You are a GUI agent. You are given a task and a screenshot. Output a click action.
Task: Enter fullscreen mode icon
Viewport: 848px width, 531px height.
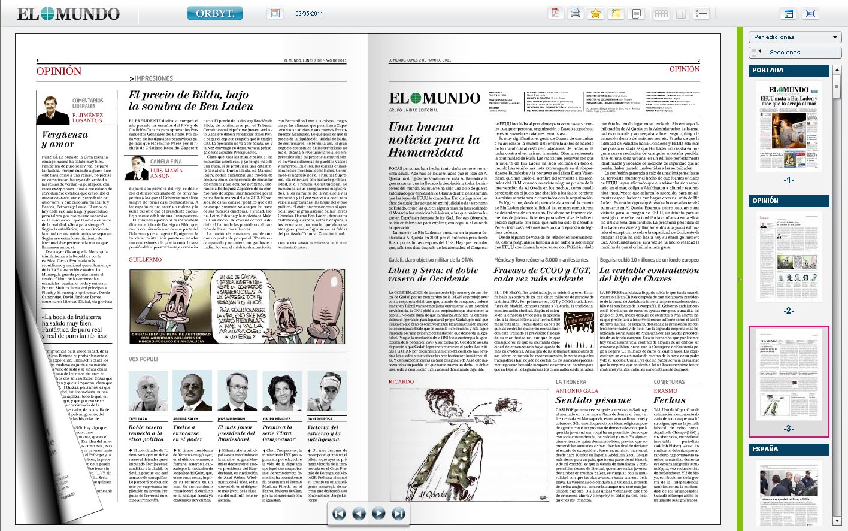point(810,13)
